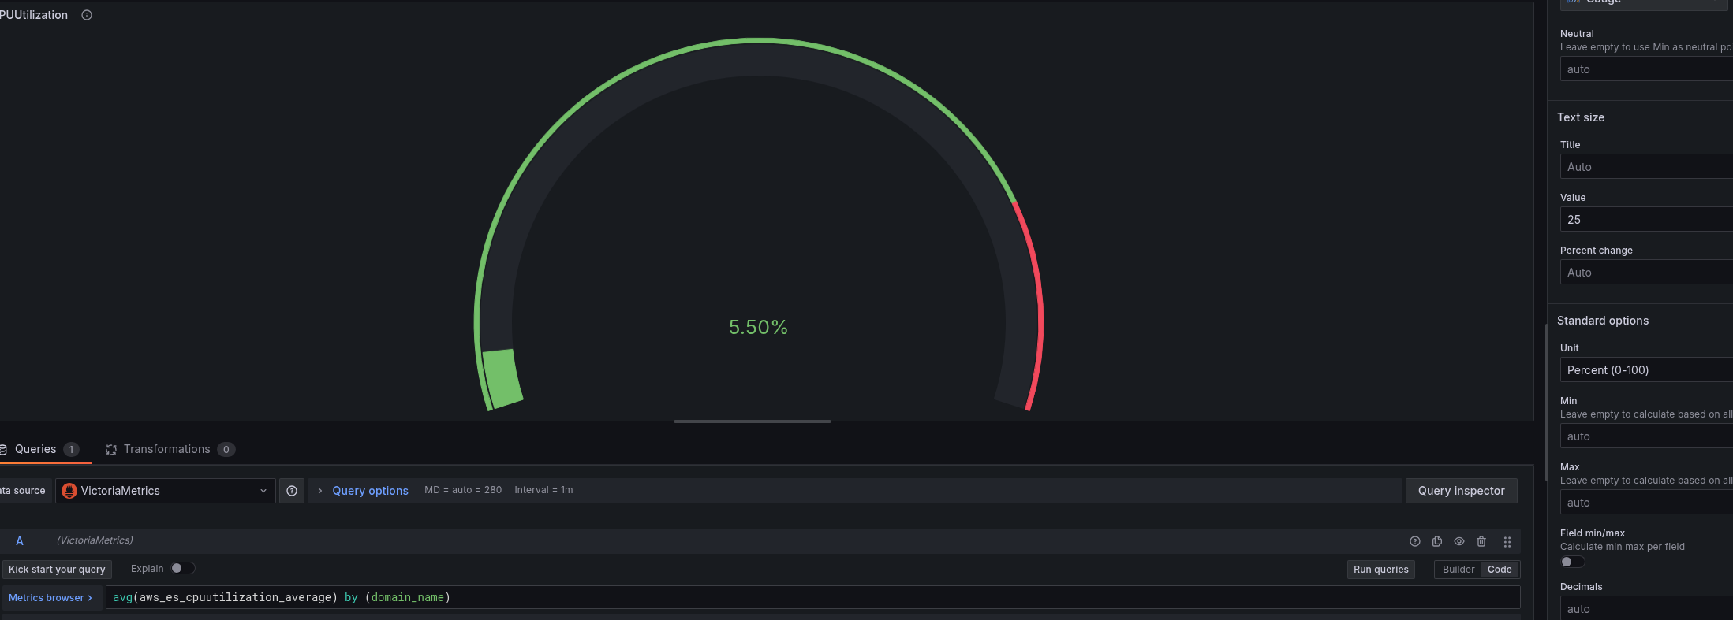
Task: Hide query A with eye icon
Action: [1459, 541]
